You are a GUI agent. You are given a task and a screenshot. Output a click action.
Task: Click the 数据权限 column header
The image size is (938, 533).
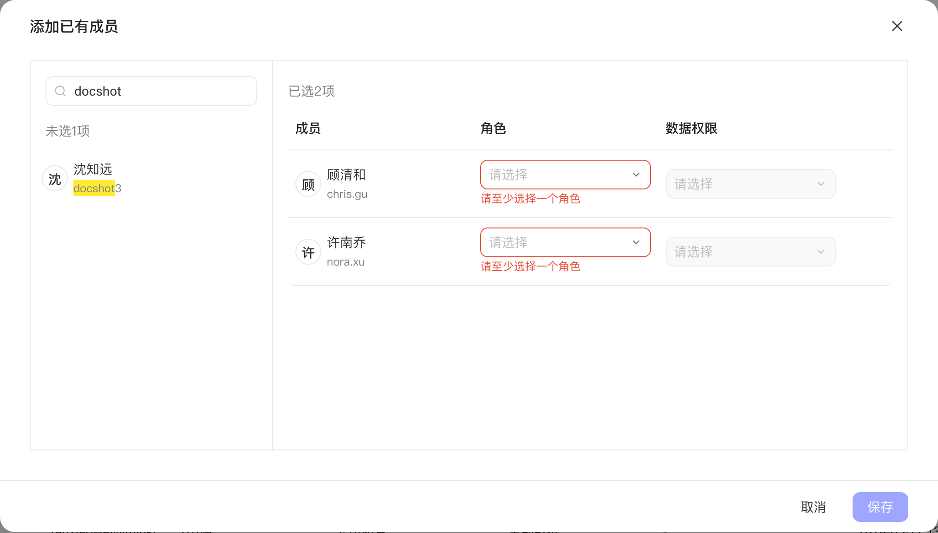[x=691, y=129]
